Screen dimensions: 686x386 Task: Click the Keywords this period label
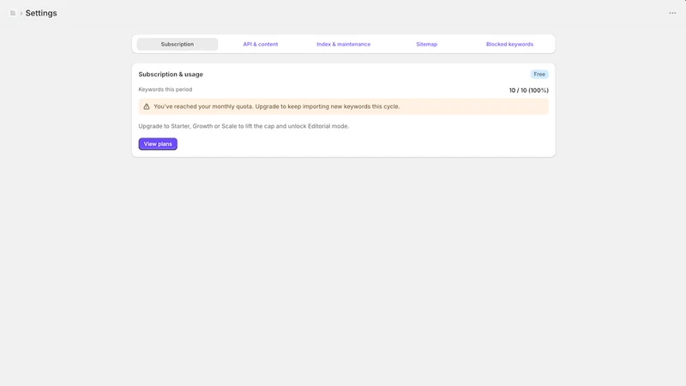tap(165, 89)
